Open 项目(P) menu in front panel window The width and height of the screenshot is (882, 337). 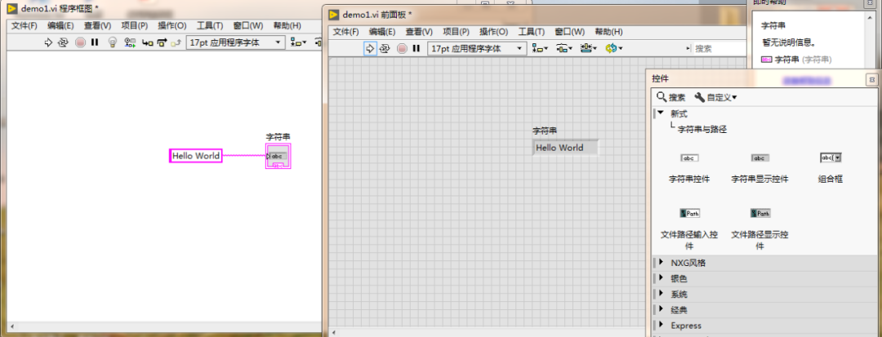coord(457,32)
